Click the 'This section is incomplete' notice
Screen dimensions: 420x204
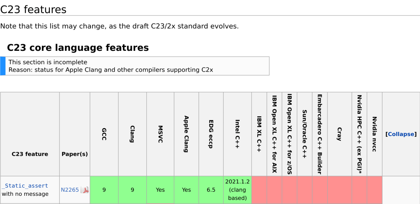coord(48,62)
